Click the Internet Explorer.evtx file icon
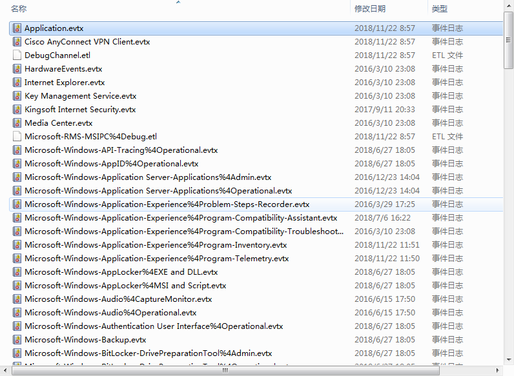Image resolution: width=514 pixels, height=376 pixels. point(17,83)
